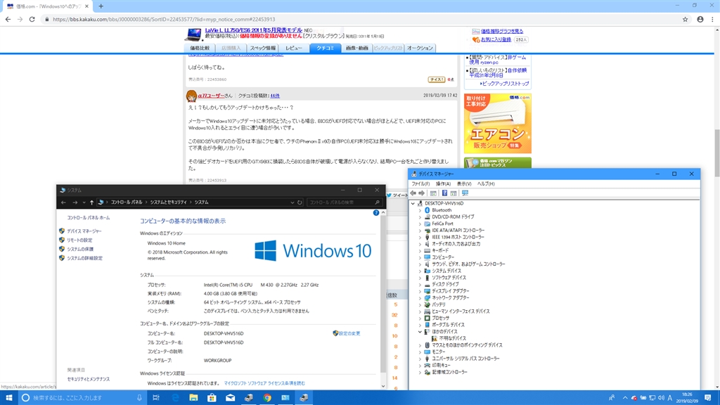The width and height of the screenshot is (720, 405).
Task: Click the back arrow in Device Manager toolbar
Action: click(x=413, y=193)
